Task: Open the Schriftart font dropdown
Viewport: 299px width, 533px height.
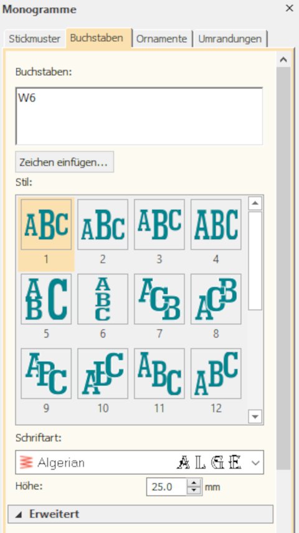Action: [140, 462]
